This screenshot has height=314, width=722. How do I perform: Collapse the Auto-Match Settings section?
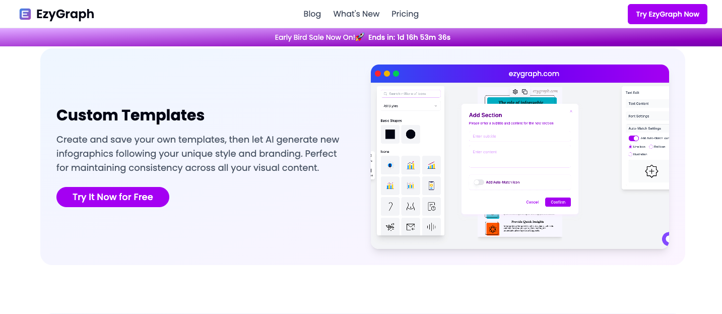coord(647,129)
